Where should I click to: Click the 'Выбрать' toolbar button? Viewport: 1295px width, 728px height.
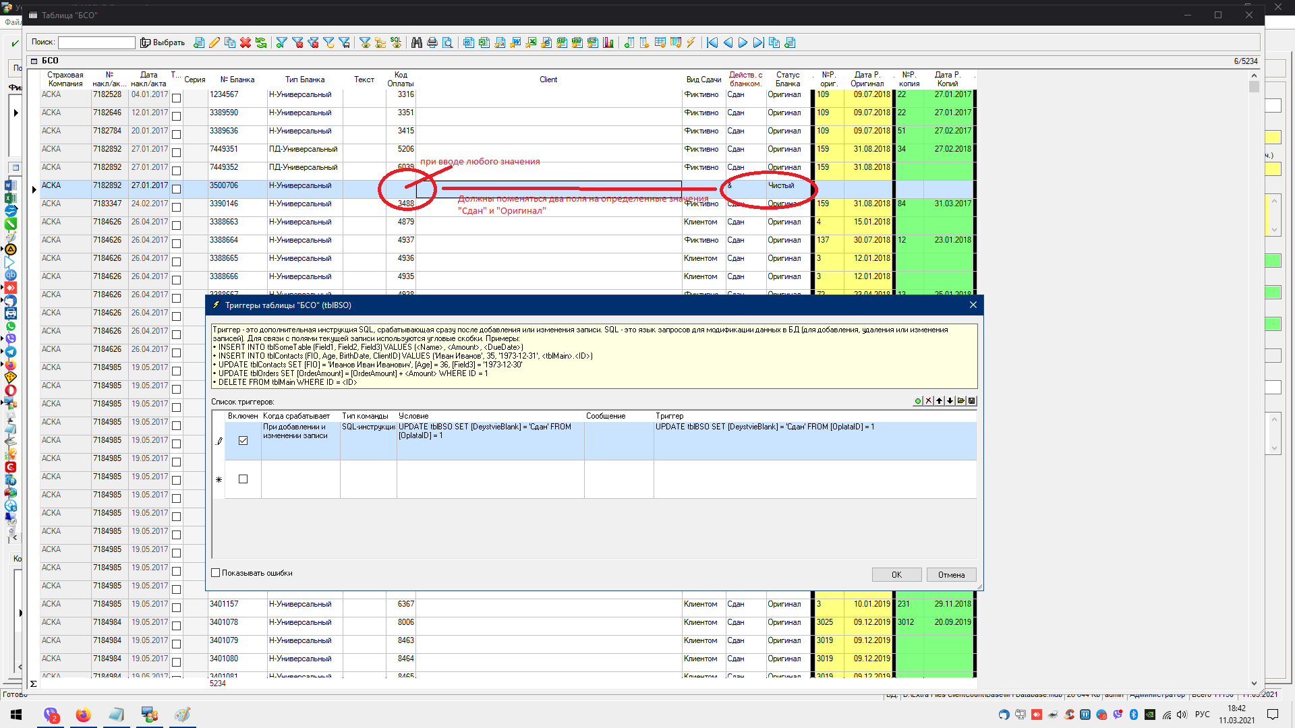163,42
